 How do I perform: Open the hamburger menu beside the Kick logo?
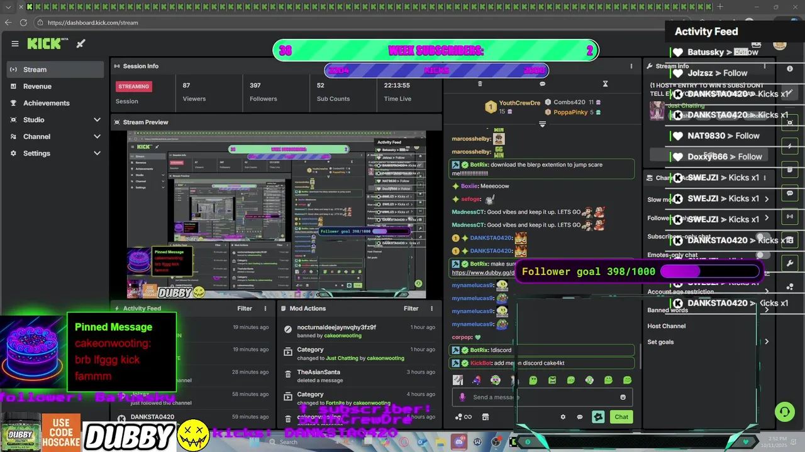tap(15, 44)
